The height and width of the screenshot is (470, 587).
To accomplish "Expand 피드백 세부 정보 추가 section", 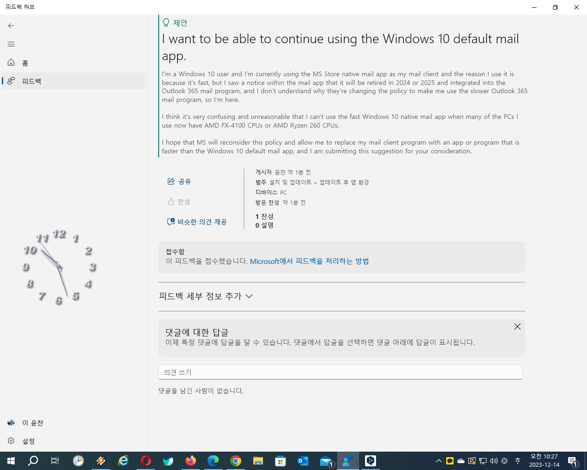I will [205, 297].
